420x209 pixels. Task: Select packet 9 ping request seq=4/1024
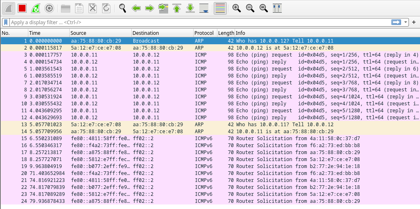pyautogui.click(x=210, y=97)
